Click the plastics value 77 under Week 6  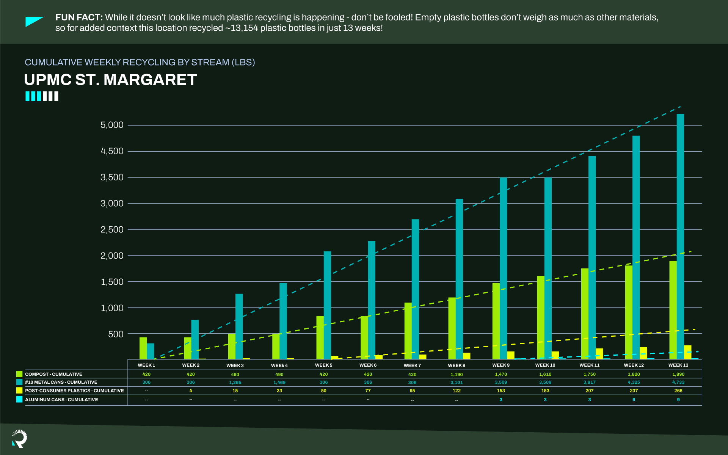(x=368, y=391)
